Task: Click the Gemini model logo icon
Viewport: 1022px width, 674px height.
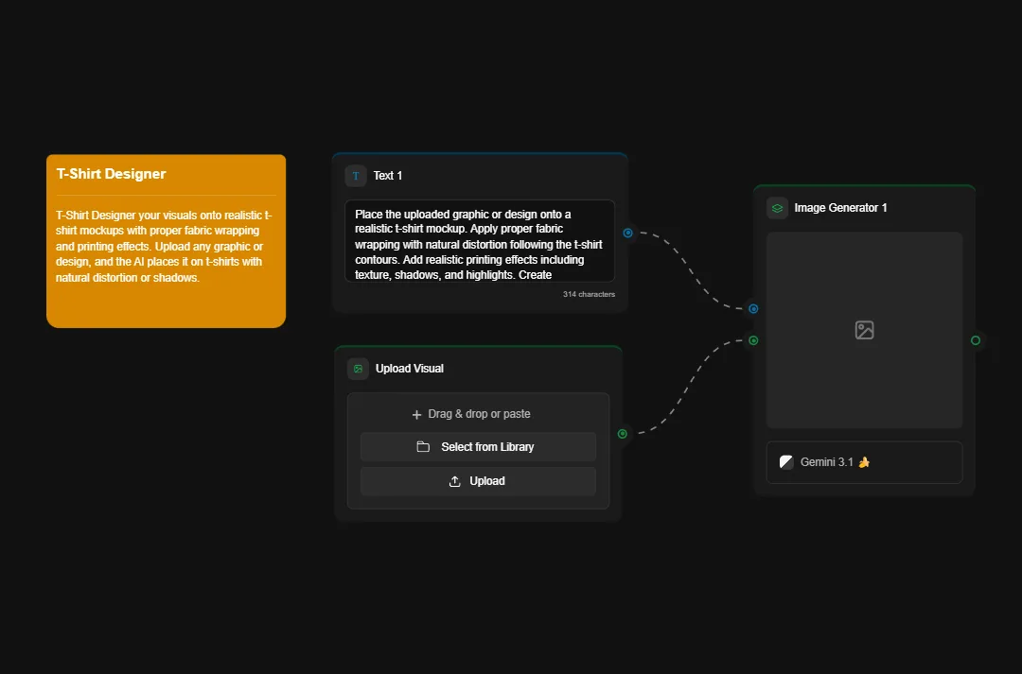Action: (x=785, y=461)
